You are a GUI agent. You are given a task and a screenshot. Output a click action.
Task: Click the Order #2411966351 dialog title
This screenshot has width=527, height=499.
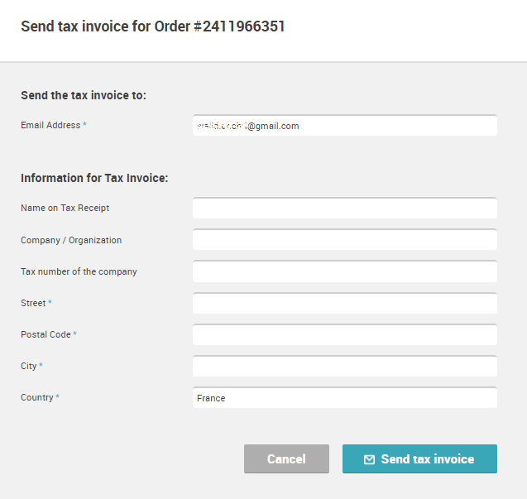click(x=153, y=26)
